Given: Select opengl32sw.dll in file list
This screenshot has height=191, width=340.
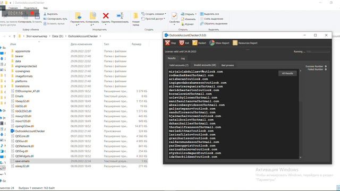Looking at the screenshot, I should (24, 126).
